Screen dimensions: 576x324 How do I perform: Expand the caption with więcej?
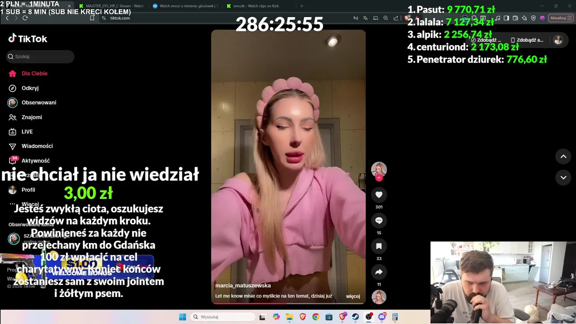(353, 296)
